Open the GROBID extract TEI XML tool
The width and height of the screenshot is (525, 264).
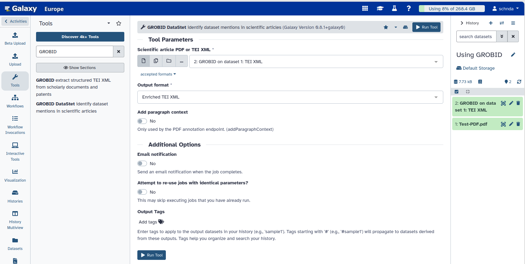click(x=73, y=87)
